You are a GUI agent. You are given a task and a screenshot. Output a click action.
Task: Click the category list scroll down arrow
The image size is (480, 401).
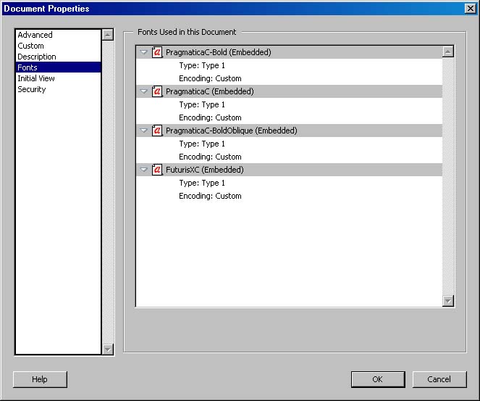[108, 349]
